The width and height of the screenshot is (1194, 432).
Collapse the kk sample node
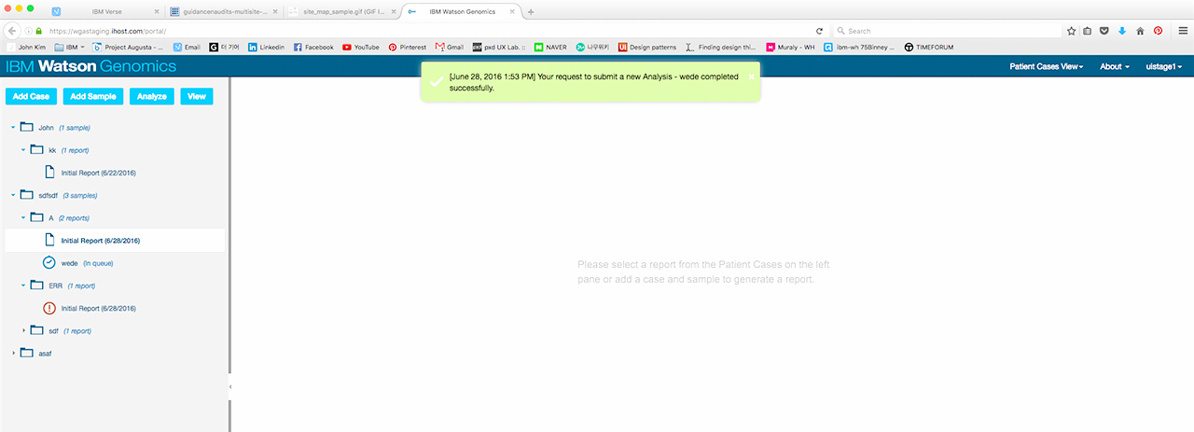(24, 149)
